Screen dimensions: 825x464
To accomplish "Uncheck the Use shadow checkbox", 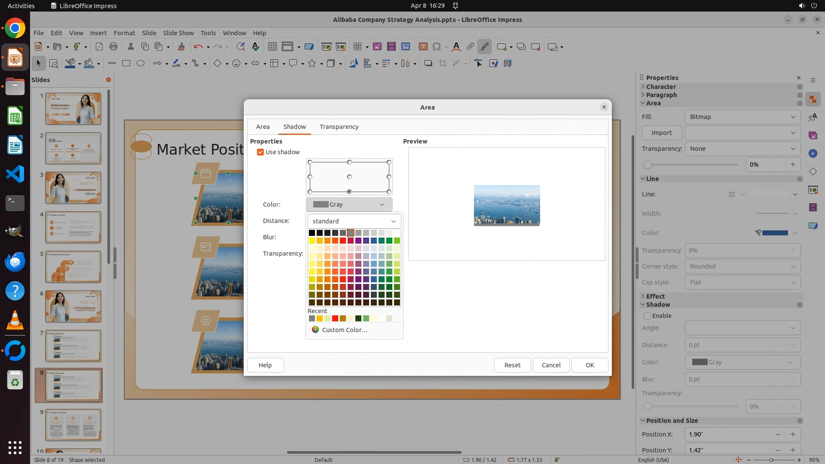I will (x=260, y=152).
